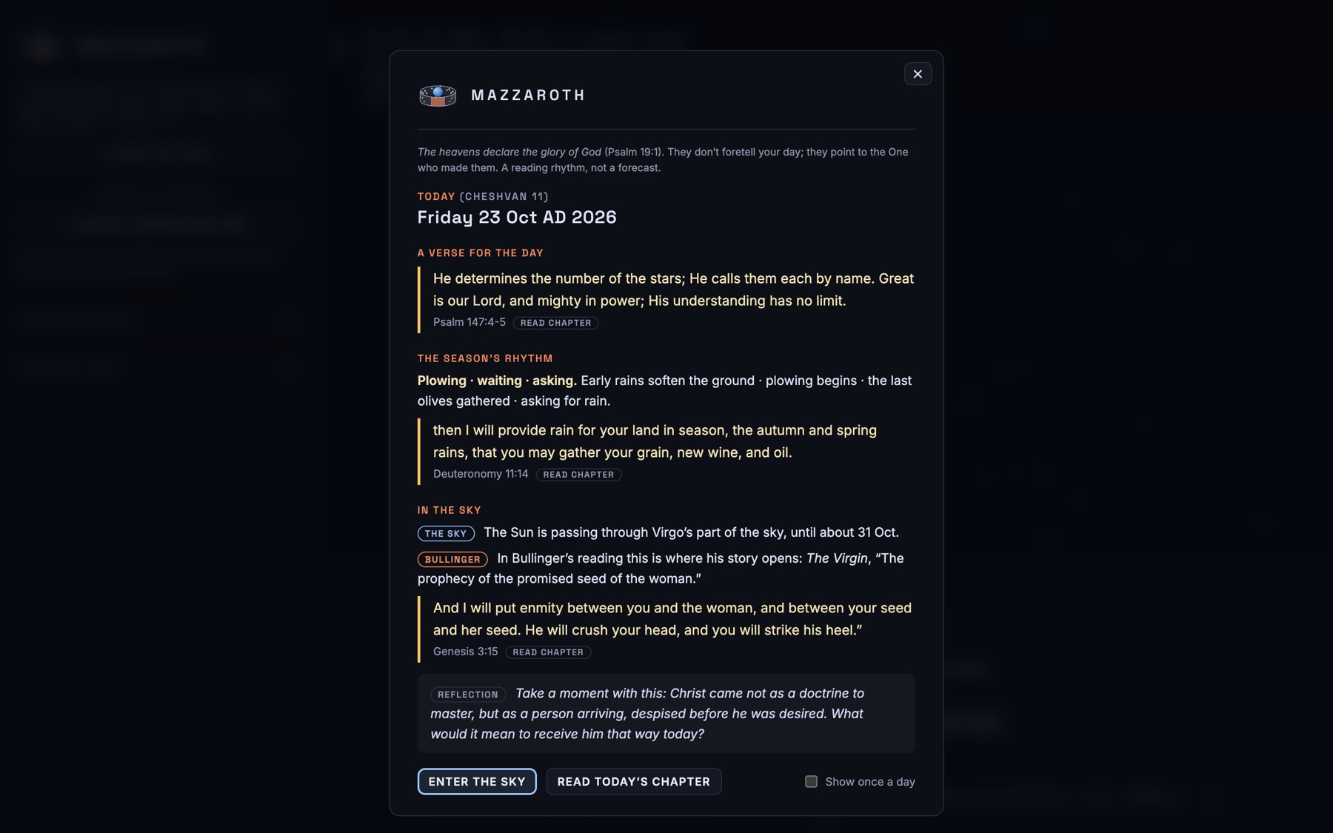This screenshot has height=833, width=1333.
Task: Select the THE SKY badge
Action: pyautogui.click(x=446, y=533)
